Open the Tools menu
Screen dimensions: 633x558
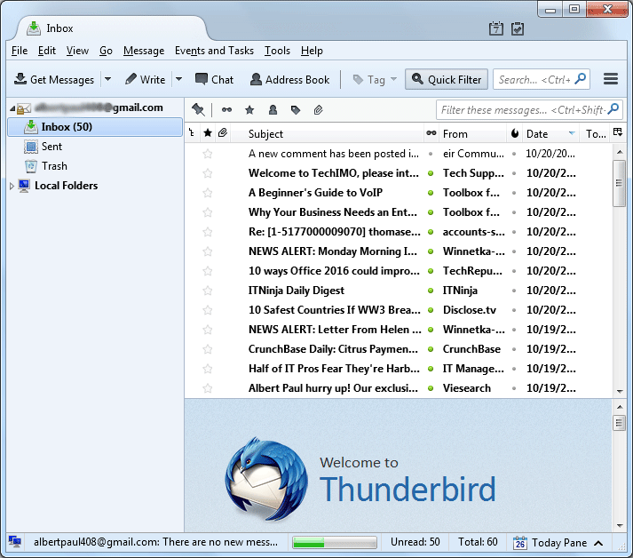tap(277, 51)
